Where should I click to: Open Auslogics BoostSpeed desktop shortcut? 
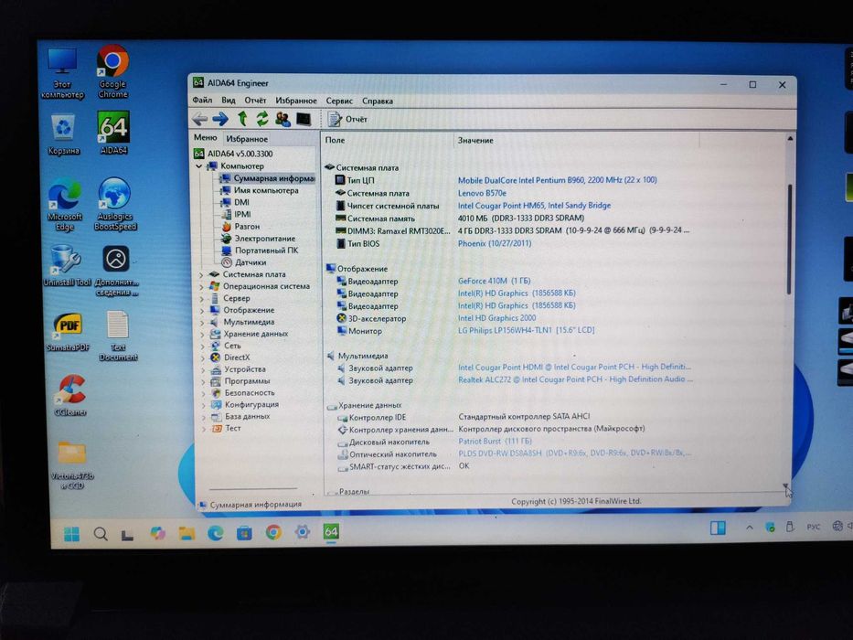pos(115,204)
